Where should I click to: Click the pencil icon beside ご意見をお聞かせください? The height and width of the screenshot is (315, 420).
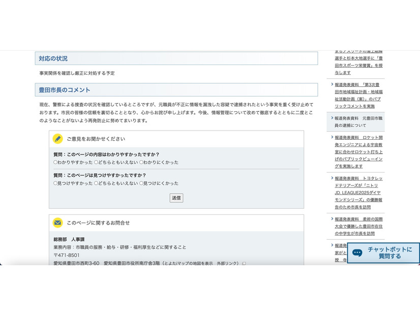coord(58,139)
